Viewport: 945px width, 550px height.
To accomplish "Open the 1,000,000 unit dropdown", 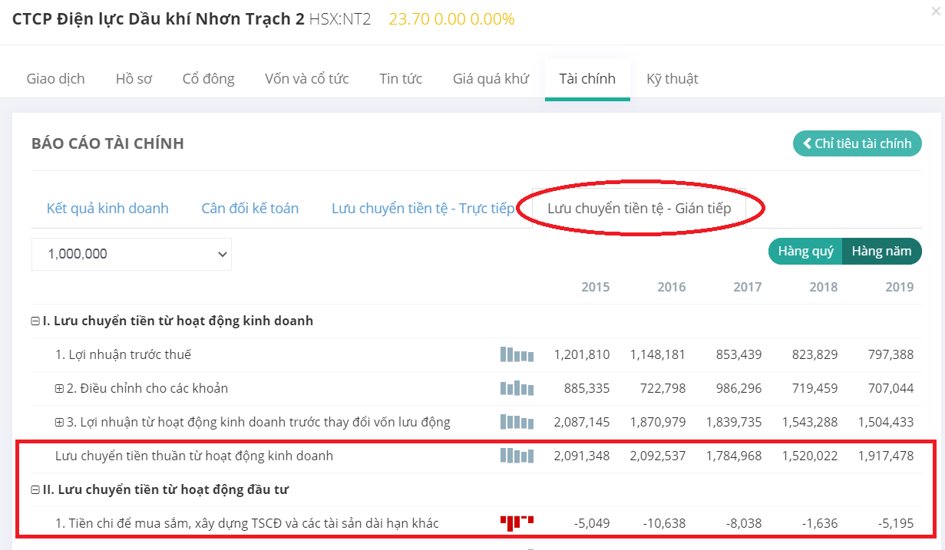I will pyautogui.click(x=131, y=254).
